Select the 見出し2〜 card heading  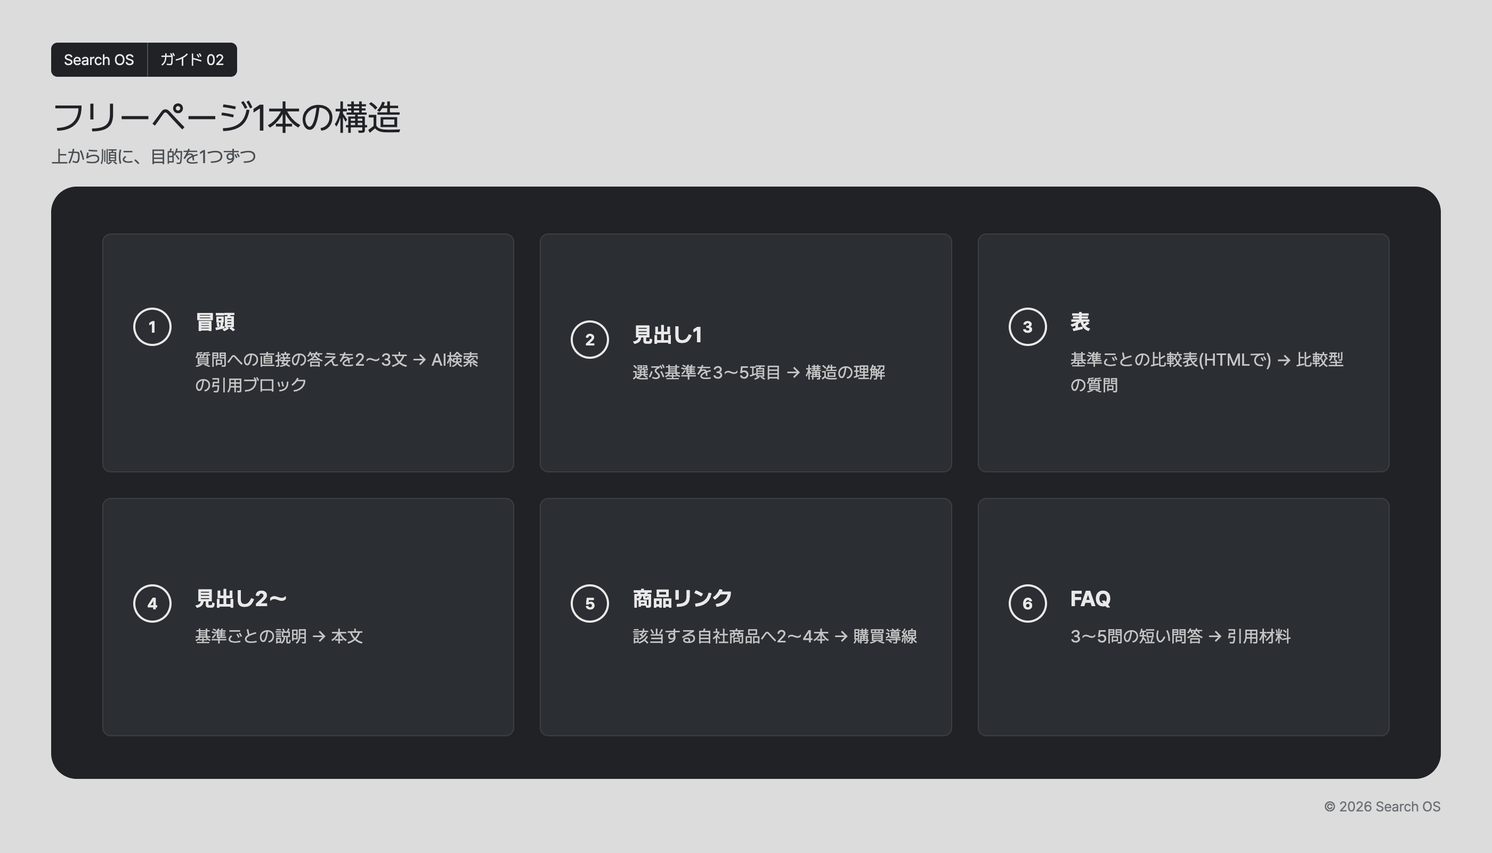coord(241,598)
